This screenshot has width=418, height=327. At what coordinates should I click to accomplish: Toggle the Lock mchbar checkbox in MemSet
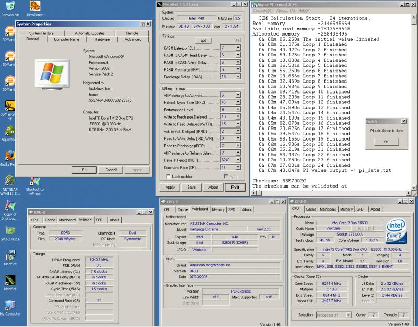[168, 177]
